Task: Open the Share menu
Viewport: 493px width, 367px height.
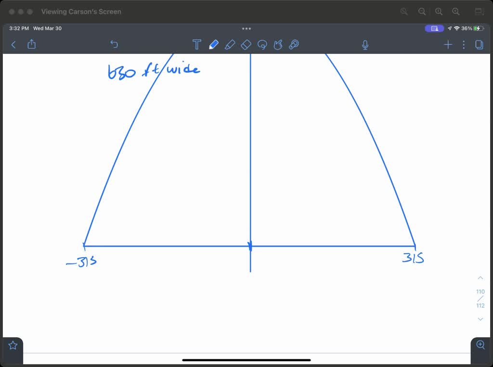Action: click(31, 44)
